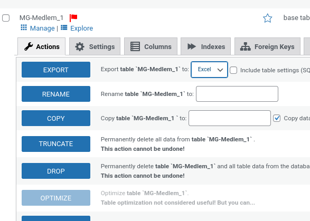This screenshot has width=310, height=221.
Task: Switch to the Columns tab
Action: pos(151,46)
